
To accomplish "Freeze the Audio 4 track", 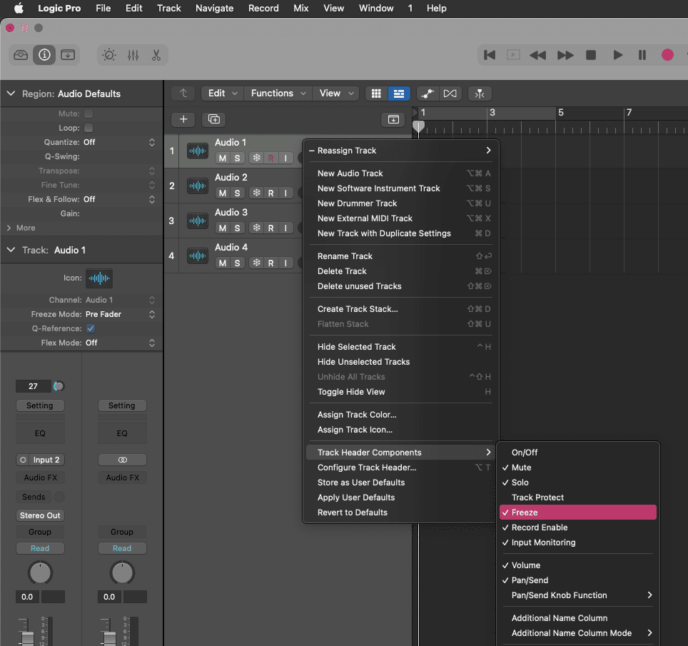I will (257, 263).
